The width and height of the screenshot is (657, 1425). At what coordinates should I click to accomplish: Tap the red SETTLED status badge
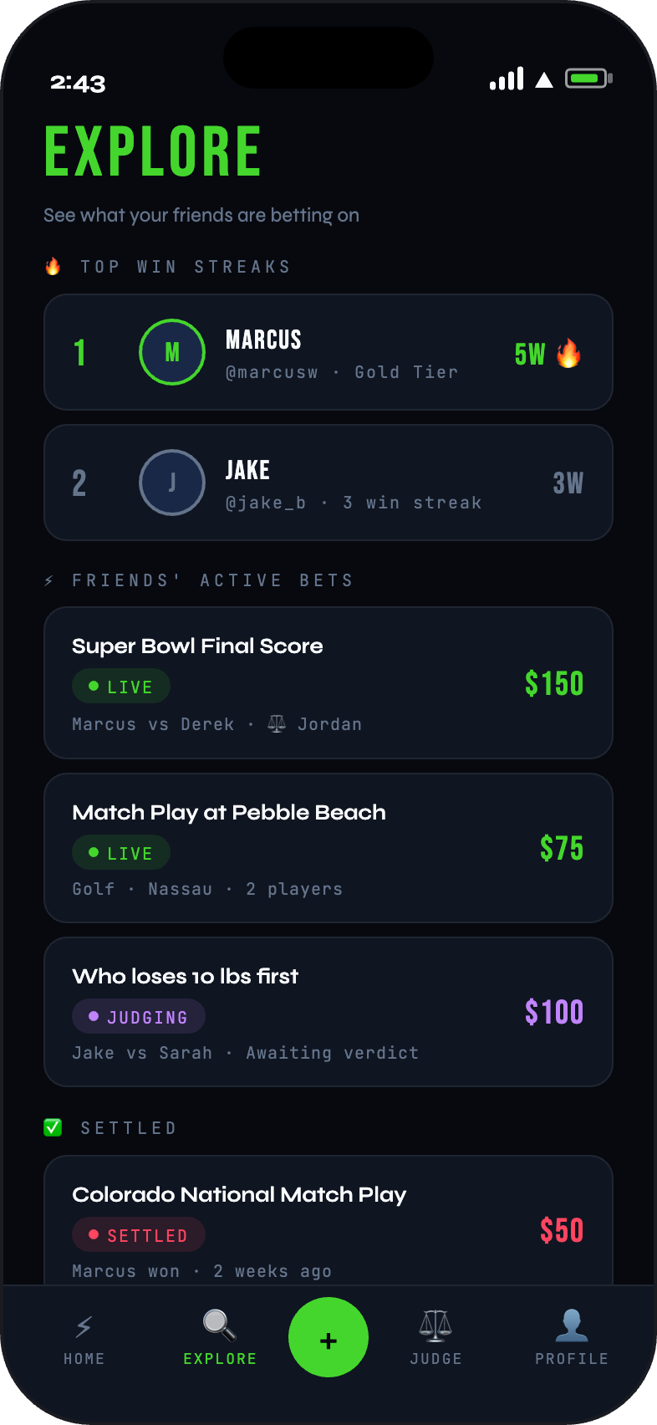139,1235
